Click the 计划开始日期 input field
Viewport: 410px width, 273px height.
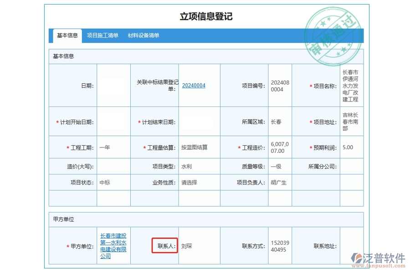[x=113, y=122]
